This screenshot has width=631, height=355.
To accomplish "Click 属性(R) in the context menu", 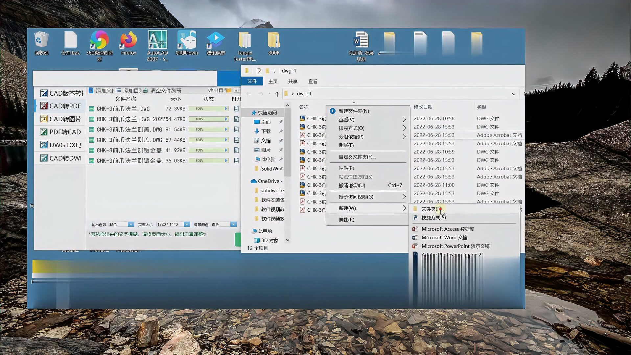I will [346, 220].
